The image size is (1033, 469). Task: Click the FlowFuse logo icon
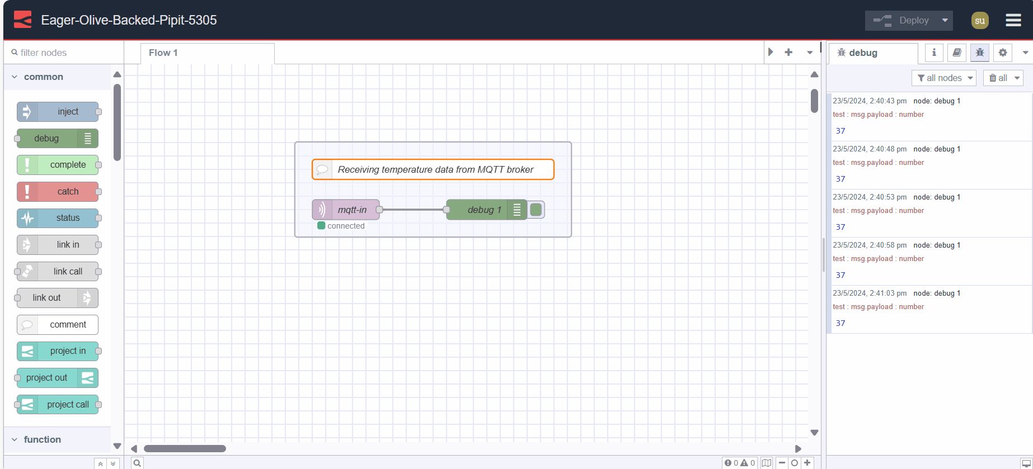point(23,20)
